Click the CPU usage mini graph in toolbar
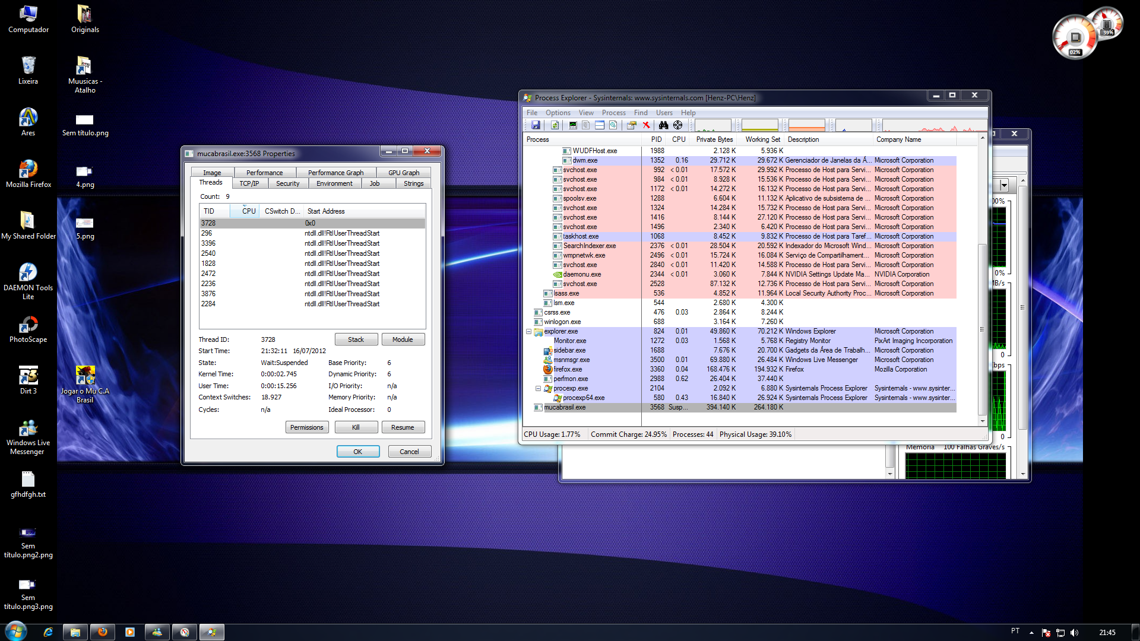The image size is (1140, 641). click(x=712, y=125)
